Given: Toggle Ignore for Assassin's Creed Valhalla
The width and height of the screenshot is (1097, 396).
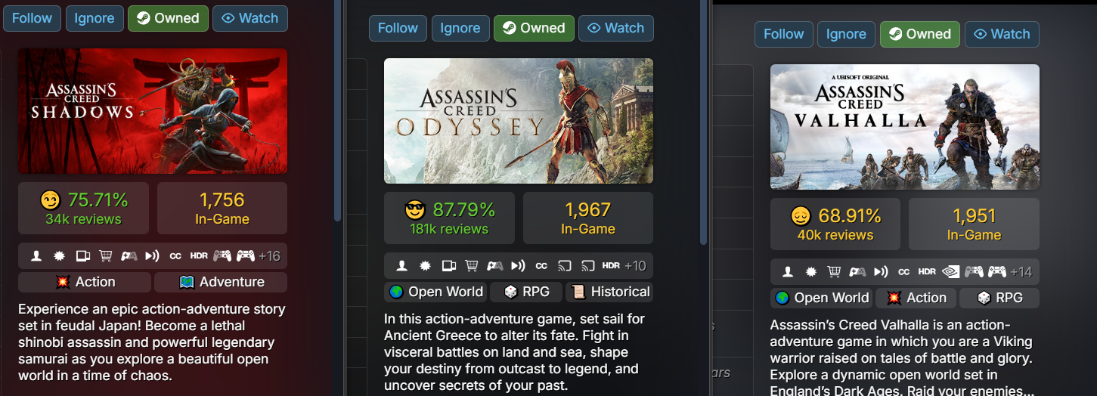Looking at the screenshot, I should pyautogui.click(x=847, y=34).
